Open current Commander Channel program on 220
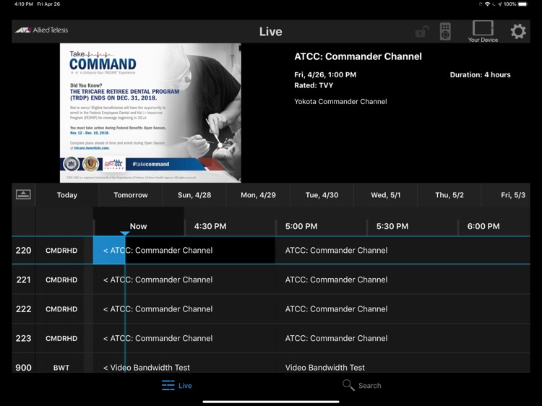Image resolution: width=542 pixels, height=406 pixels. 184,251
